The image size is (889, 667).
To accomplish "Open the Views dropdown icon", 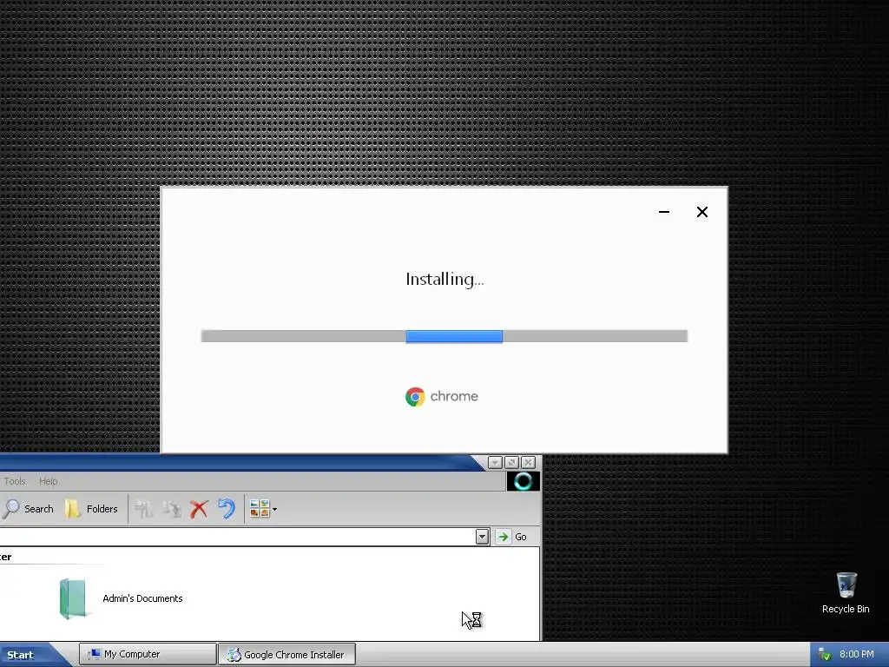I will (x=263, y=509).
